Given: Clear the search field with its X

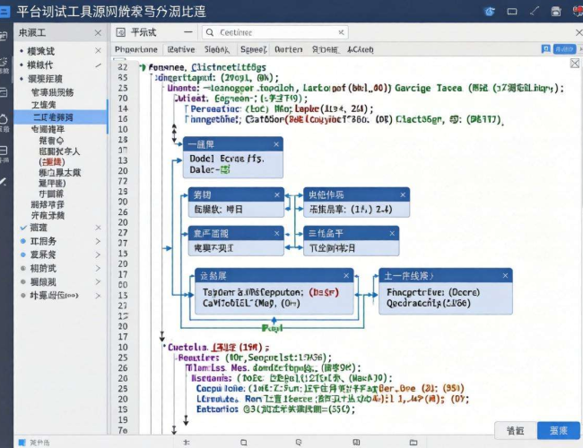Looking at the screenshot, I should click(341, 32).
